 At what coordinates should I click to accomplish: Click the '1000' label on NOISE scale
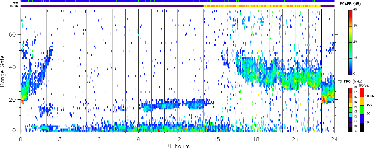point(369,105)
